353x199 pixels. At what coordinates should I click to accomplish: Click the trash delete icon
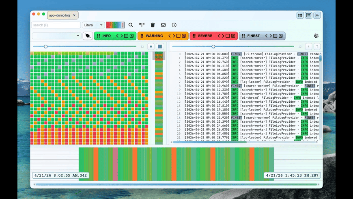(153, 25)
